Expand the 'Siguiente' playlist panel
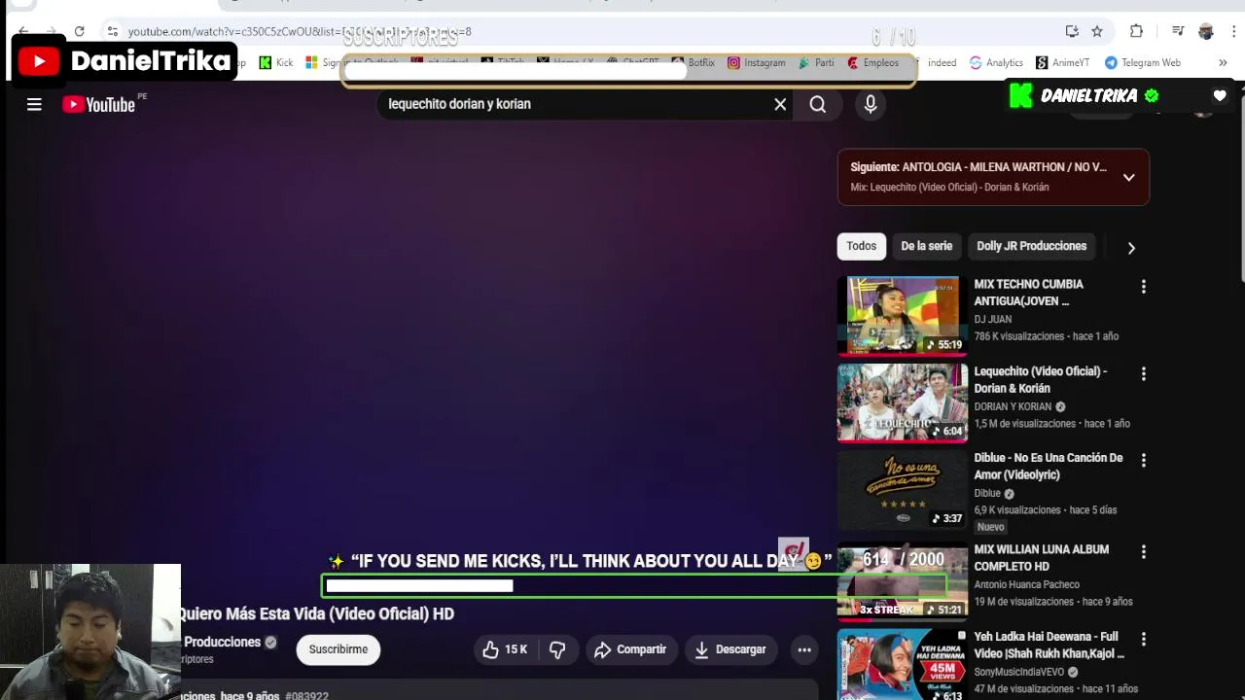The height and width of the screenshot is (700, 1245). (1128, 177)
